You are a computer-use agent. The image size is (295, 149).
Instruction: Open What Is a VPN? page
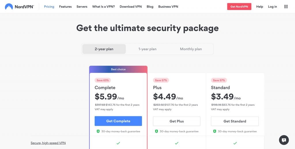pos(103,7)
